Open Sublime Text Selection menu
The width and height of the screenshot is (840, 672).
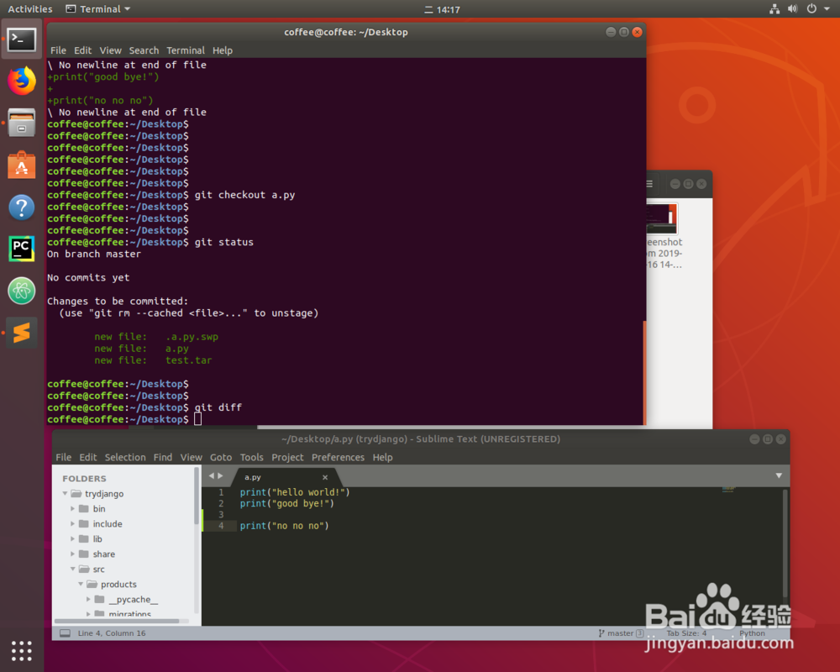pyautogui.click(x=125, y=457)
